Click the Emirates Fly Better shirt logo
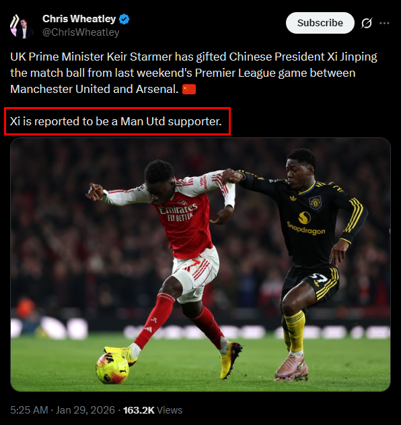Image resolution: width=401 pixels, height=425 pixels. pos(178,213)
